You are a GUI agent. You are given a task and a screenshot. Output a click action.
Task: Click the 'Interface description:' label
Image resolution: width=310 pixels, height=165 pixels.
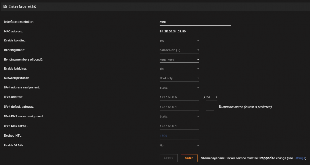point(19,22)
